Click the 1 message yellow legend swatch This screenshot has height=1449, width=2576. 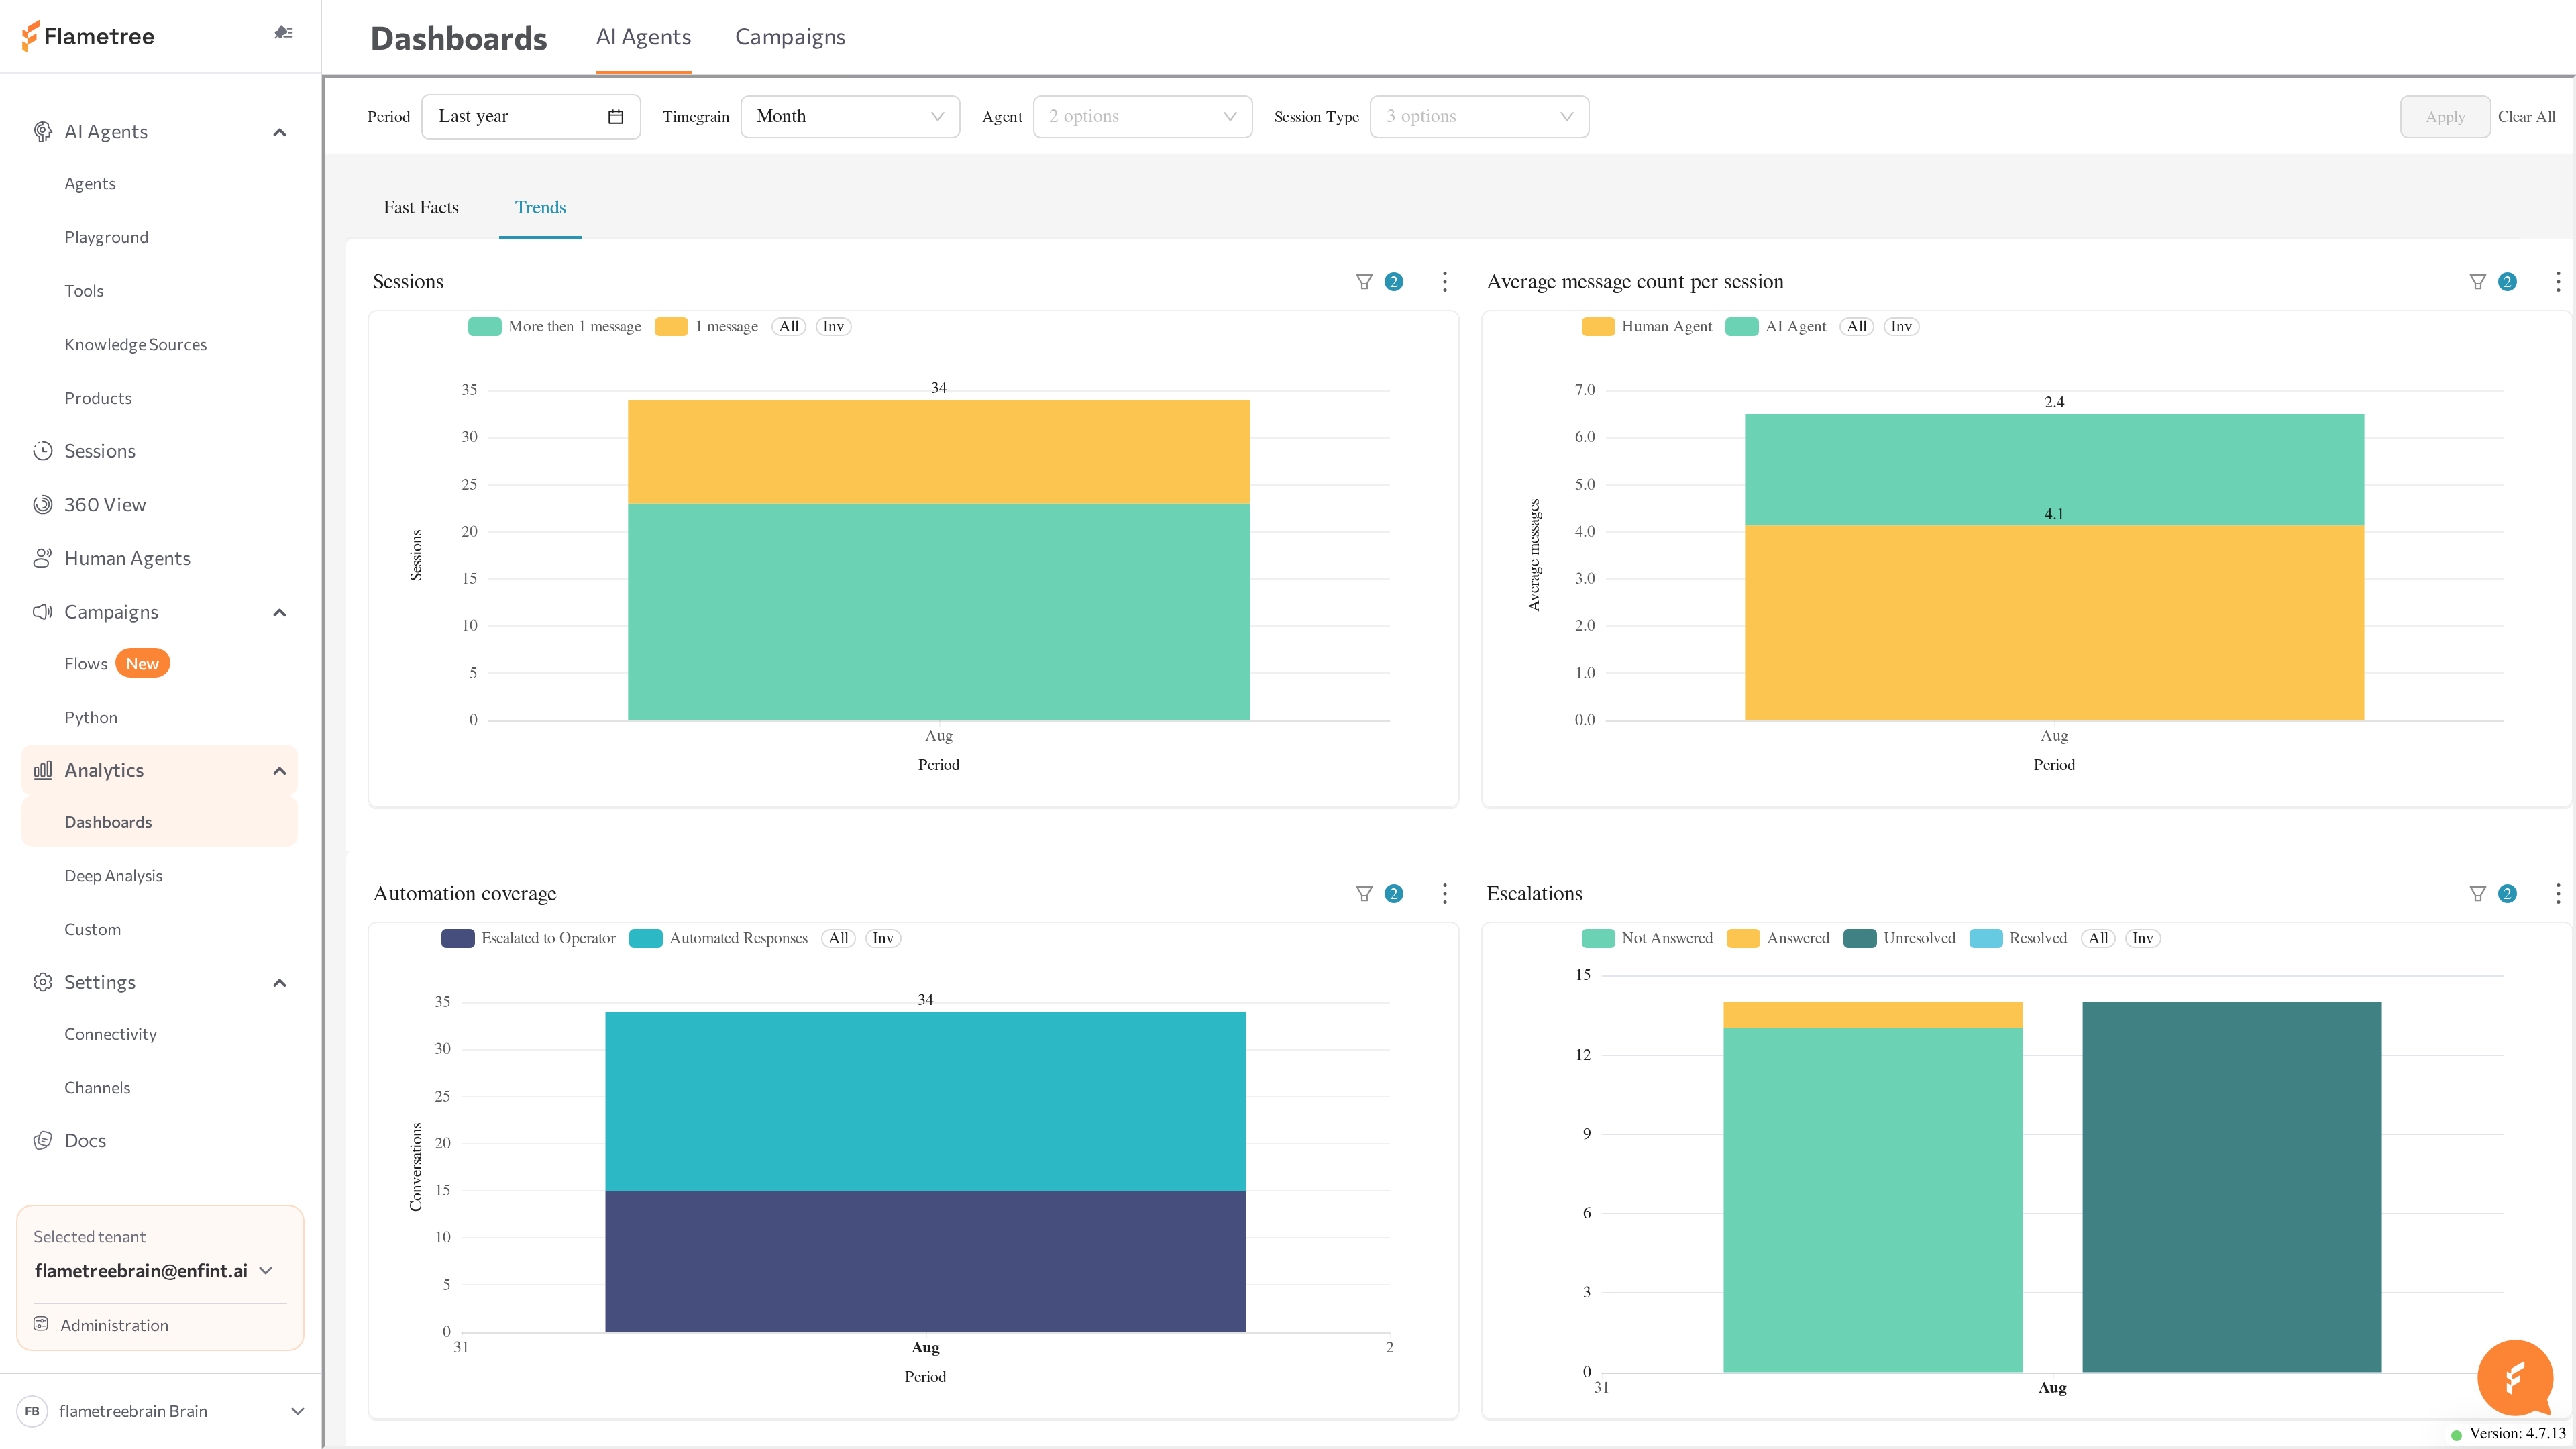pos(671,327)
